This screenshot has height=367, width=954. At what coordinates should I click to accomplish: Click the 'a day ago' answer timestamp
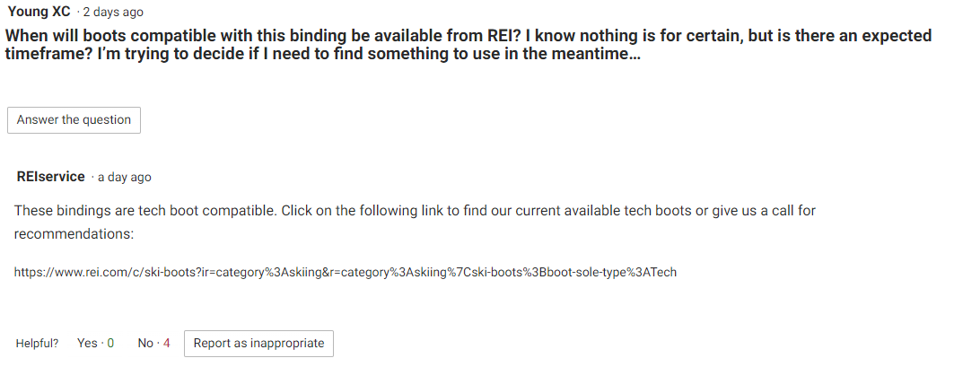point(124,177)
